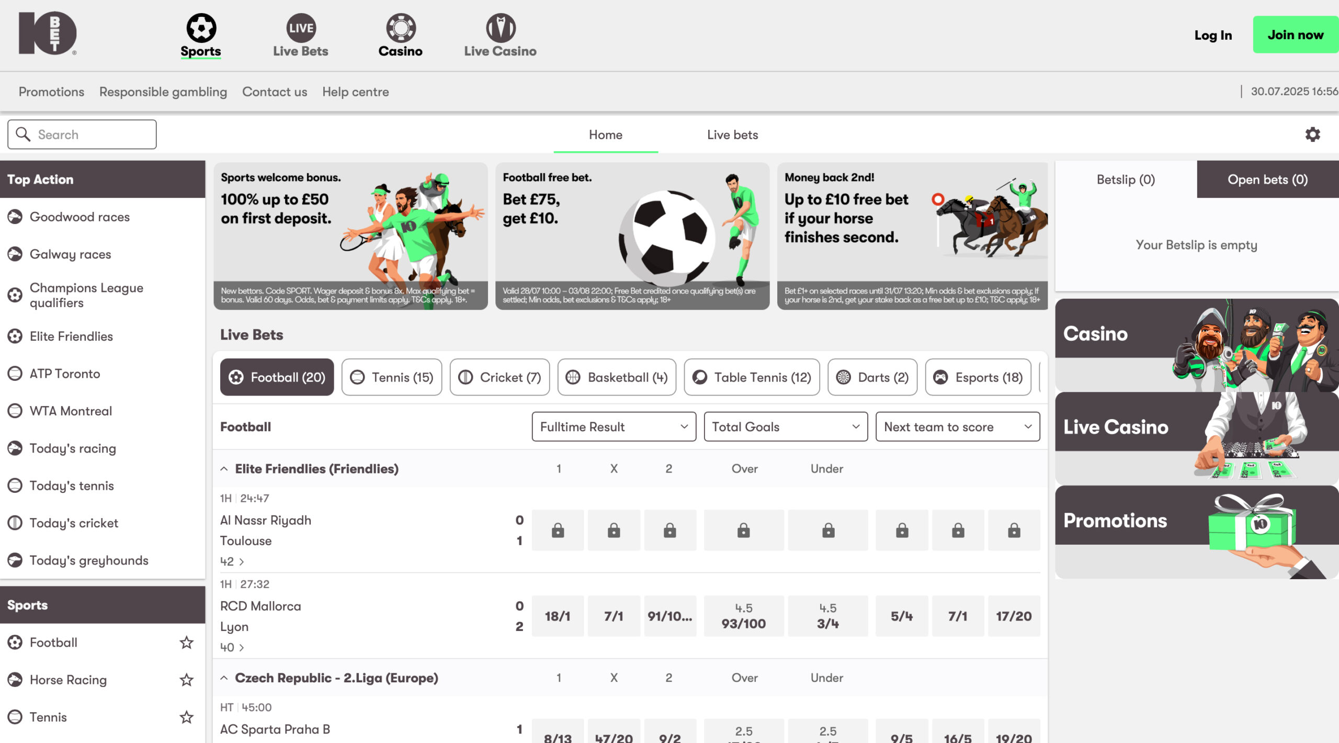Pick 17/20 next team to score odds
The image size is (1339, 743).
pos(1014,616)
